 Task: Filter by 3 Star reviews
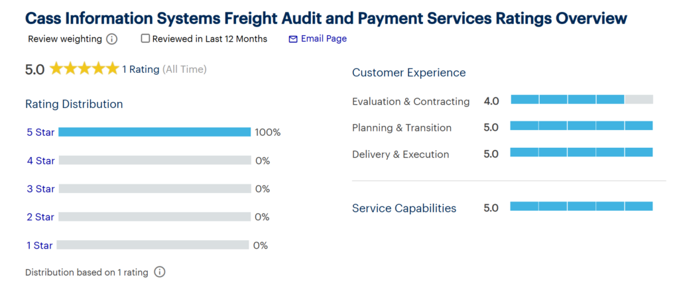40,189
